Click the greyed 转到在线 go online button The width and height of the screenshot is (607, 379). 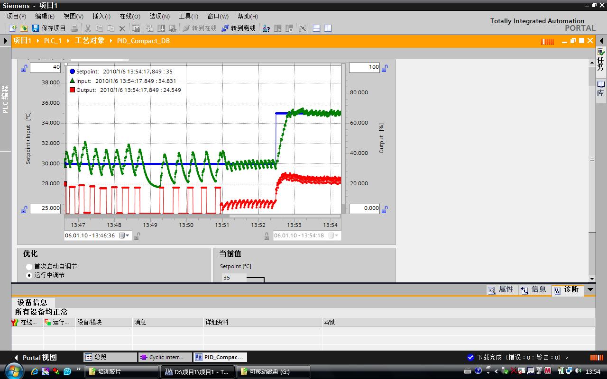[200, 28]
